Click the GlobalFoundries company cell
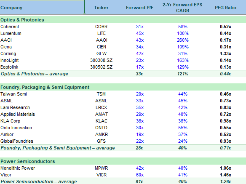Viewport: 246px width, 184px height. pos(17,141)
